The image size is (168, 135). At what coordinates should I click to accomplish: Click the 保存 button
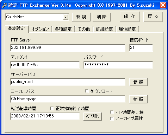tap(130, 17)
